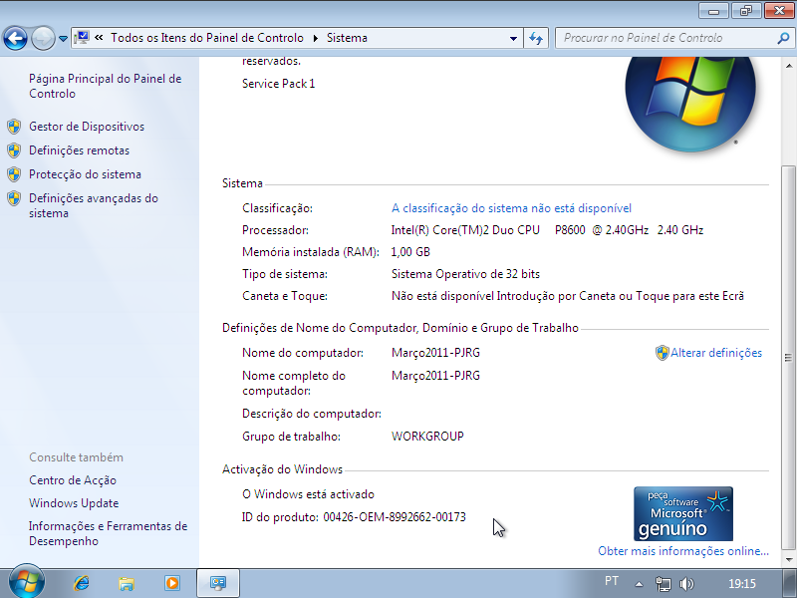
Task: Open the recent pages dropdown arrow
Action: point(63,38)
